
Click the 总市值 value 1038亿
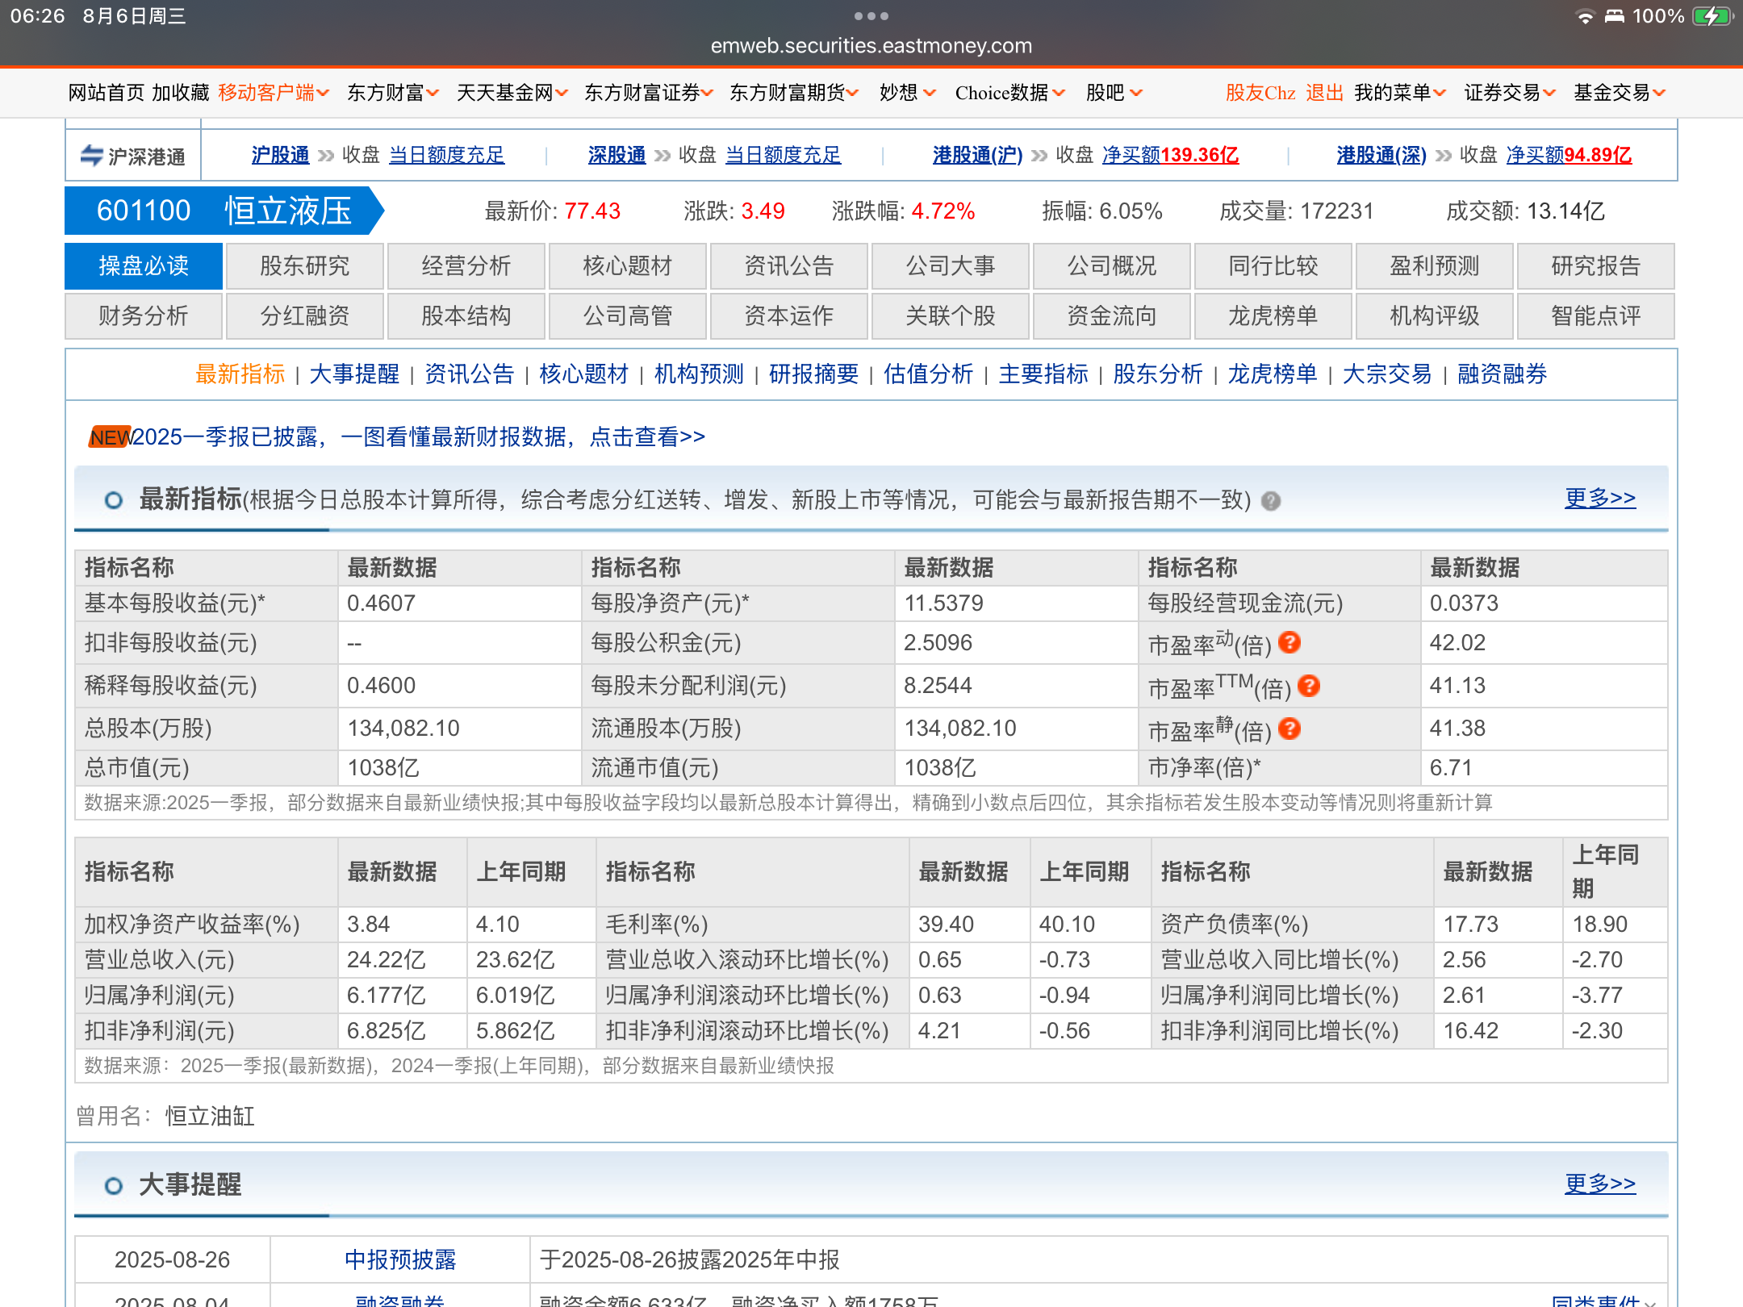click(x=383, y=767)
